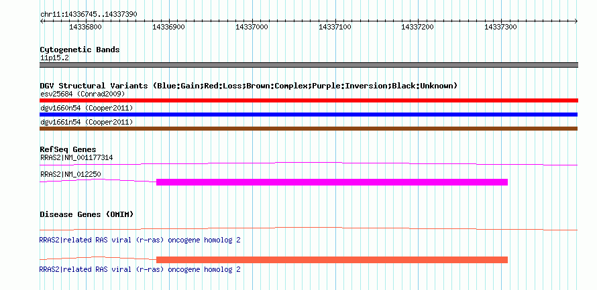The image size is (597, 290).
Task: Click the 14337300 ruler coordinate
Action: point(500,27)
